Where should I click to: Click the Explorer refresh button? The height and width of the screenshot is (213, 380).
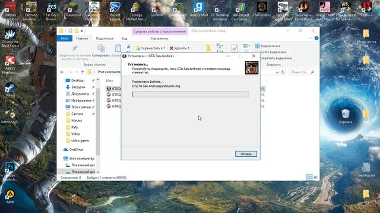click(x=283, y=72)
